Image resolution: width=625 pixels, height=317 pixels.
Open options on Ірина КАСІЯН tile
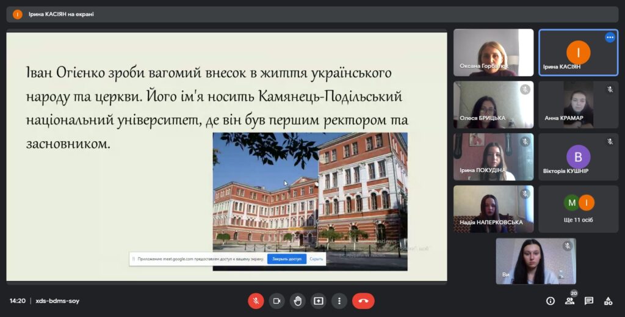coord(610,37)
